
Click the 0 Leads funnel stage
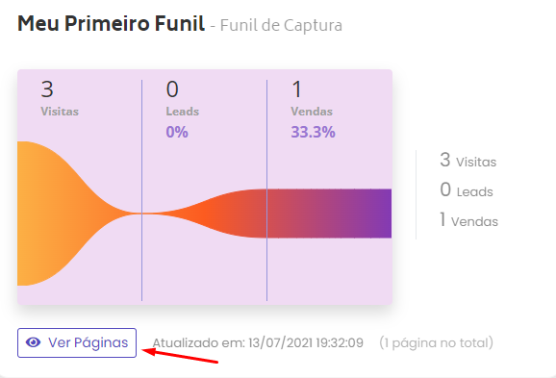[x=182, y=98]
